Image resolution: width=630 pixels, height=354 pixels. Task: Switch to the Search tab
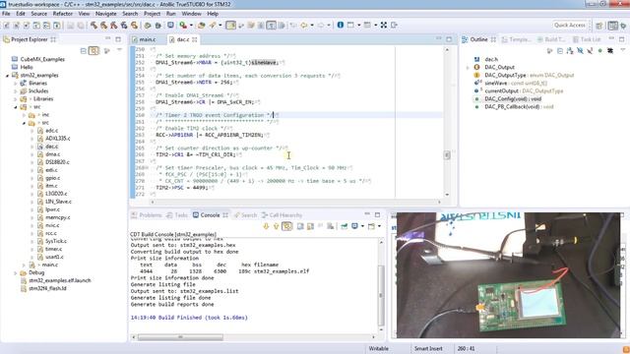(245, 215)
